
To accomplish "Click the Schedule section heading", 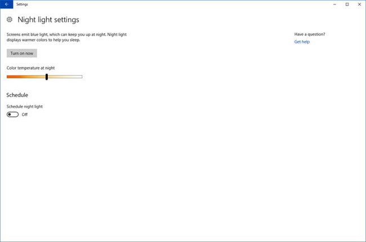I will point(17,95).
